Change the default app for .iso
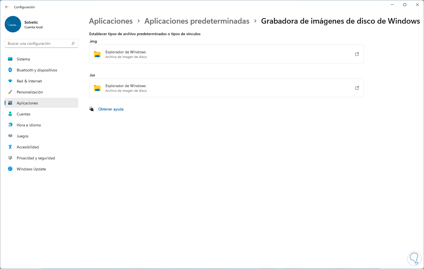This screenshot has height=269, width=424. 227,88
